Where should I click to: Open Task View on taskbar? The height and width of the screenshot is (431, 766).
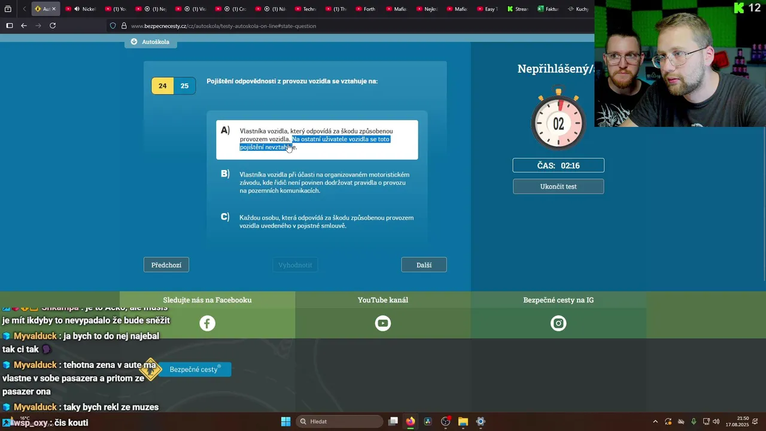pos(393,421)
